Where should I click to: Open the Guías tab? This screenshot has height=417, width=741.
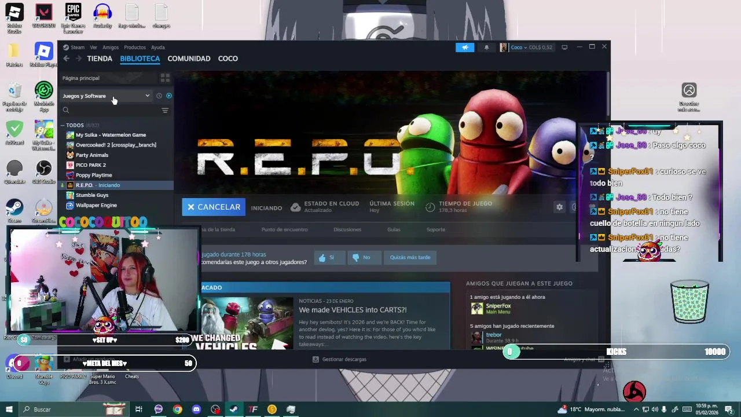[394, 229]
